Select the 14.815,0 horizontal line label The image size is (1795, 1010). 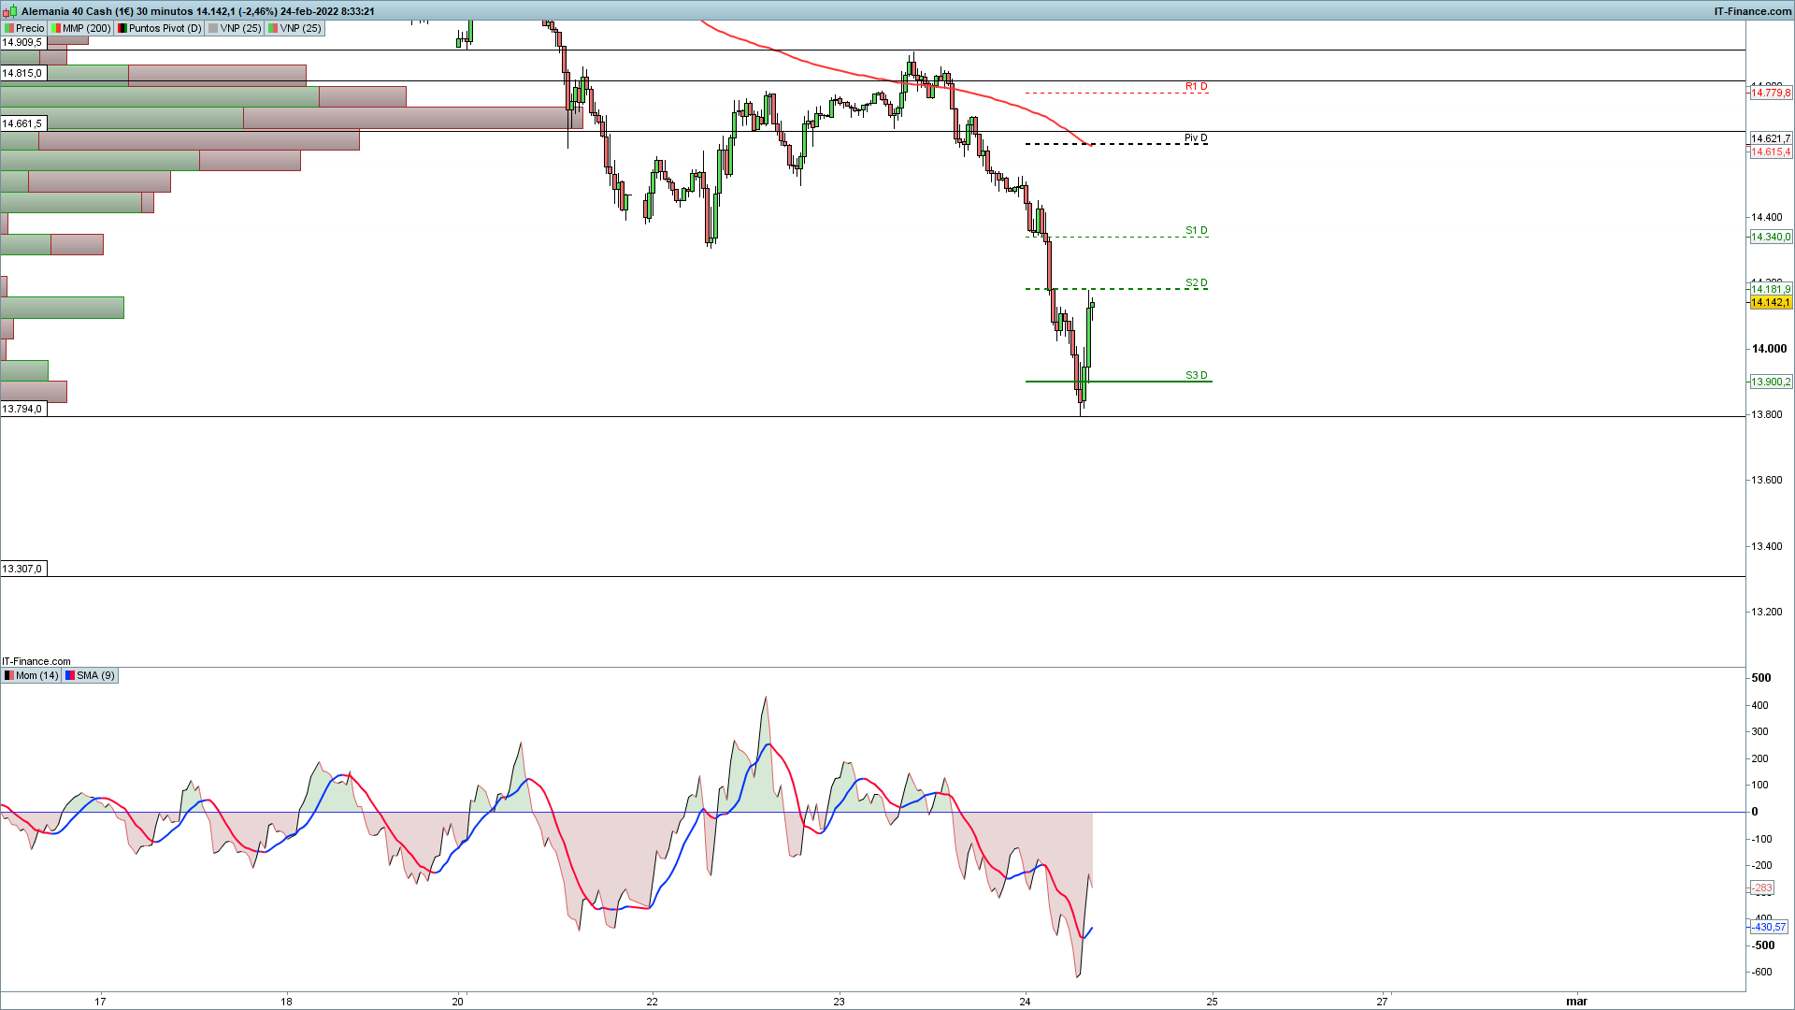(x=22, y=73)
